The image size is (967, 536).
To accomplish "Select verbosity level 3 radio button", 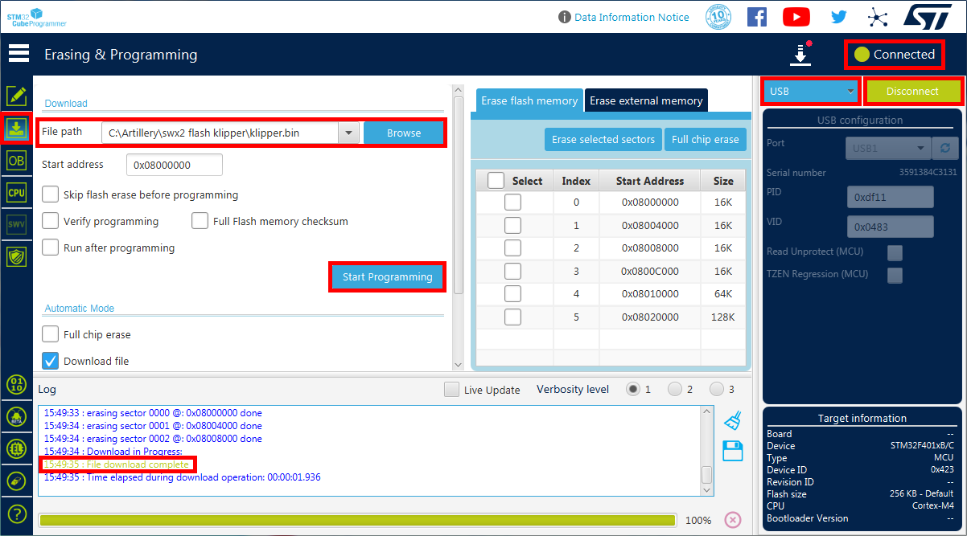I will [717, 390].
